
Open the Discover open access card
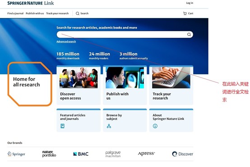(x=79, y=85)
